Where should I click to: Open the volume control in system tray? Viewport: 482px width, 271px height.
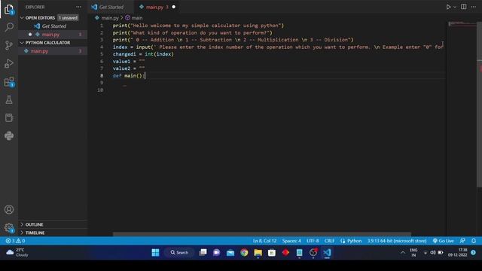(433, 253)
